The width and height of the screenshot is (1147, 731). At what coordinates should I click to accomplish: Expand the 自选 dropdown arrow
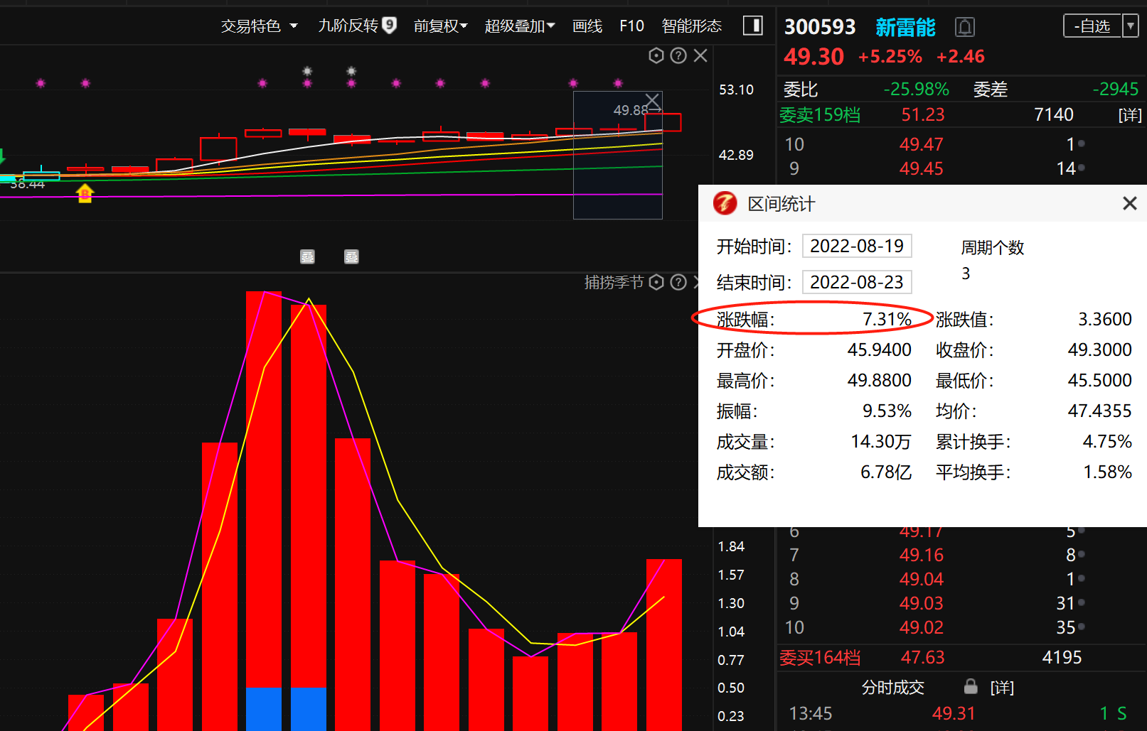(x=1130, y=26)
